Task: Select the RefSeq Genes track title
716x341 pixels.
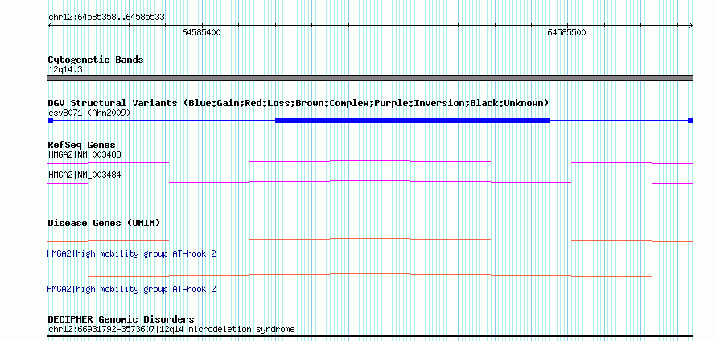Action: pos(82,145)
